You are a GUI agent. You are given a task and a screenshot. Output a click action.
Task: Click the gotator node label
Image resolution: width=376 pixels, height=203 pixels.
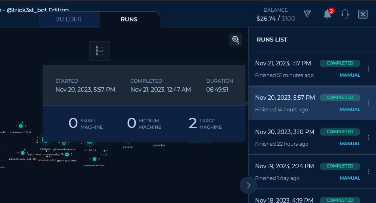point(128,147)
